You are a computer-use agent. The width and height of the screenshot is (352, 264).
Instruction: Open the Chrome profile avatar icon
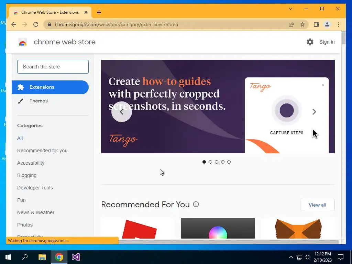[327, 24]
